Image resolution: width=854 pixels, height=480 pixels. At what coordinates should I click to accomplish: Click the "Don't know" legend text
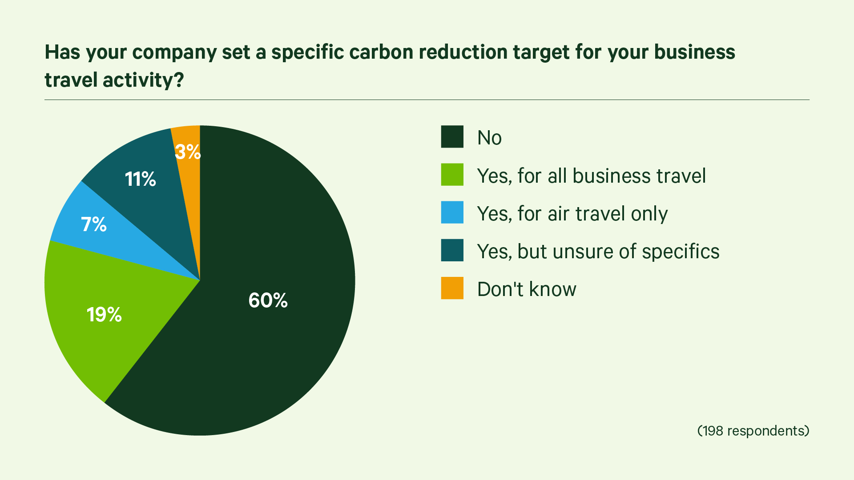[x=527, y=289]
